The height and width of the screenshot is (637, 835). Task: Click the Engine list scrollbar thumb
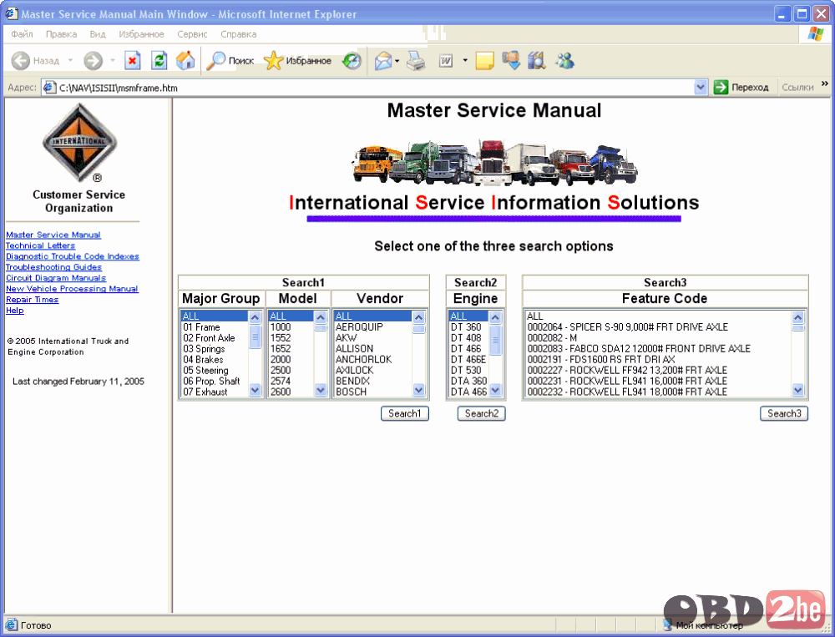(495, 340)
